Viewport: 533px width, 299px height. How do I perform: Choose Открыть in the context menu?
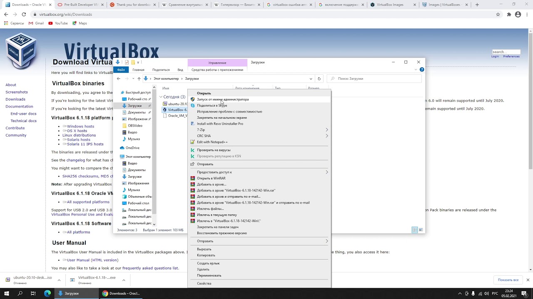tap(259, 93)
